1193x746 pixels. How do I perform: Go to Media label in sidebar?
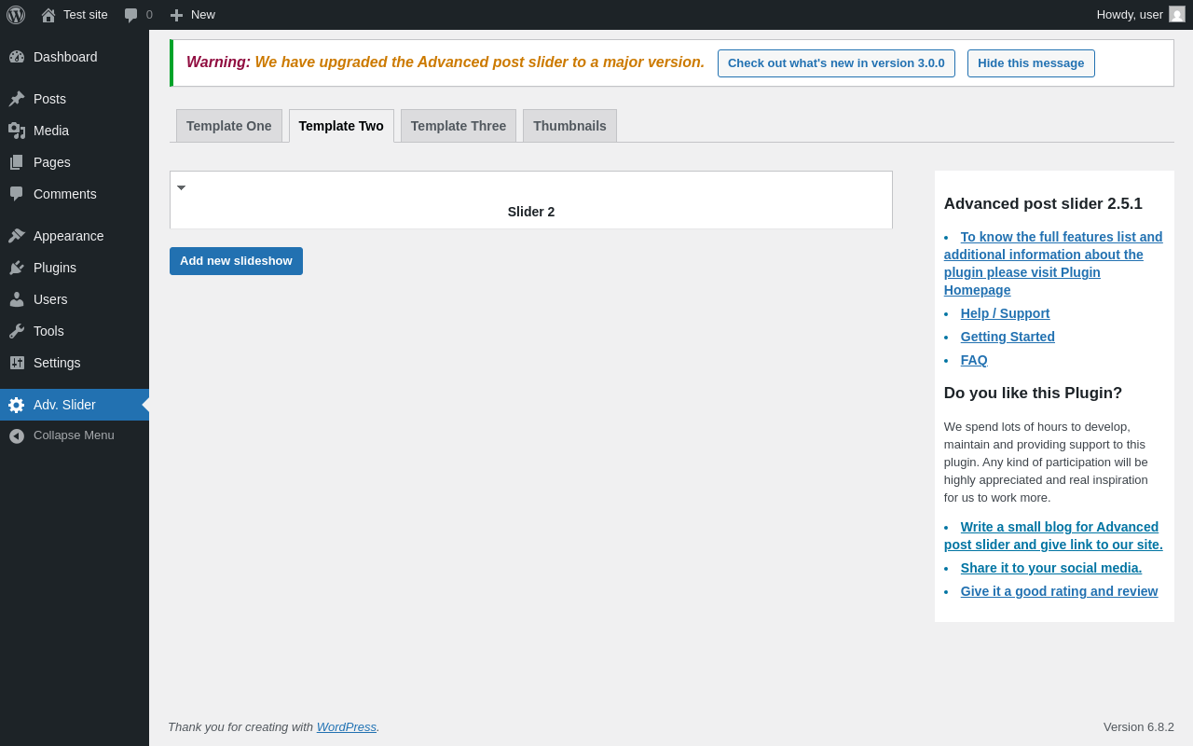(x=51, y=131)
